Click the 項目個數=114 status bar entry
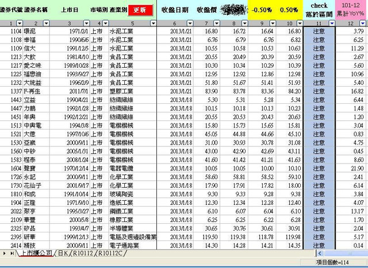This screenshot has height=268, width=368. 332,263
